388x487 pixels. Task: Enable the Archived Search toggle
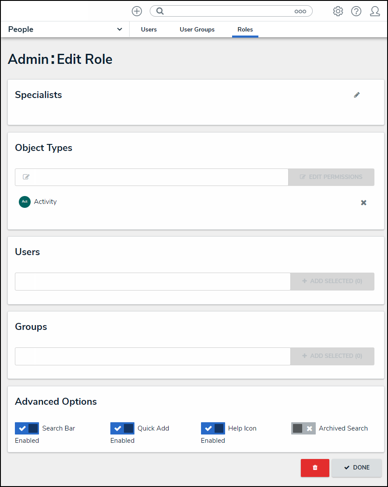tap(303, 428)
